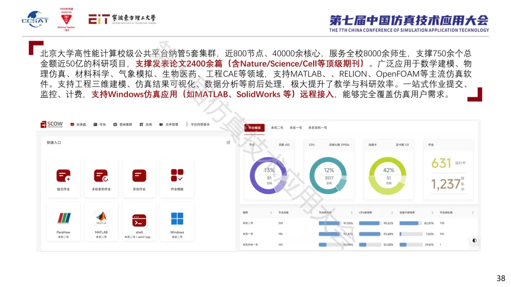Open the 文件管理 menu

(x=169, y=125)
